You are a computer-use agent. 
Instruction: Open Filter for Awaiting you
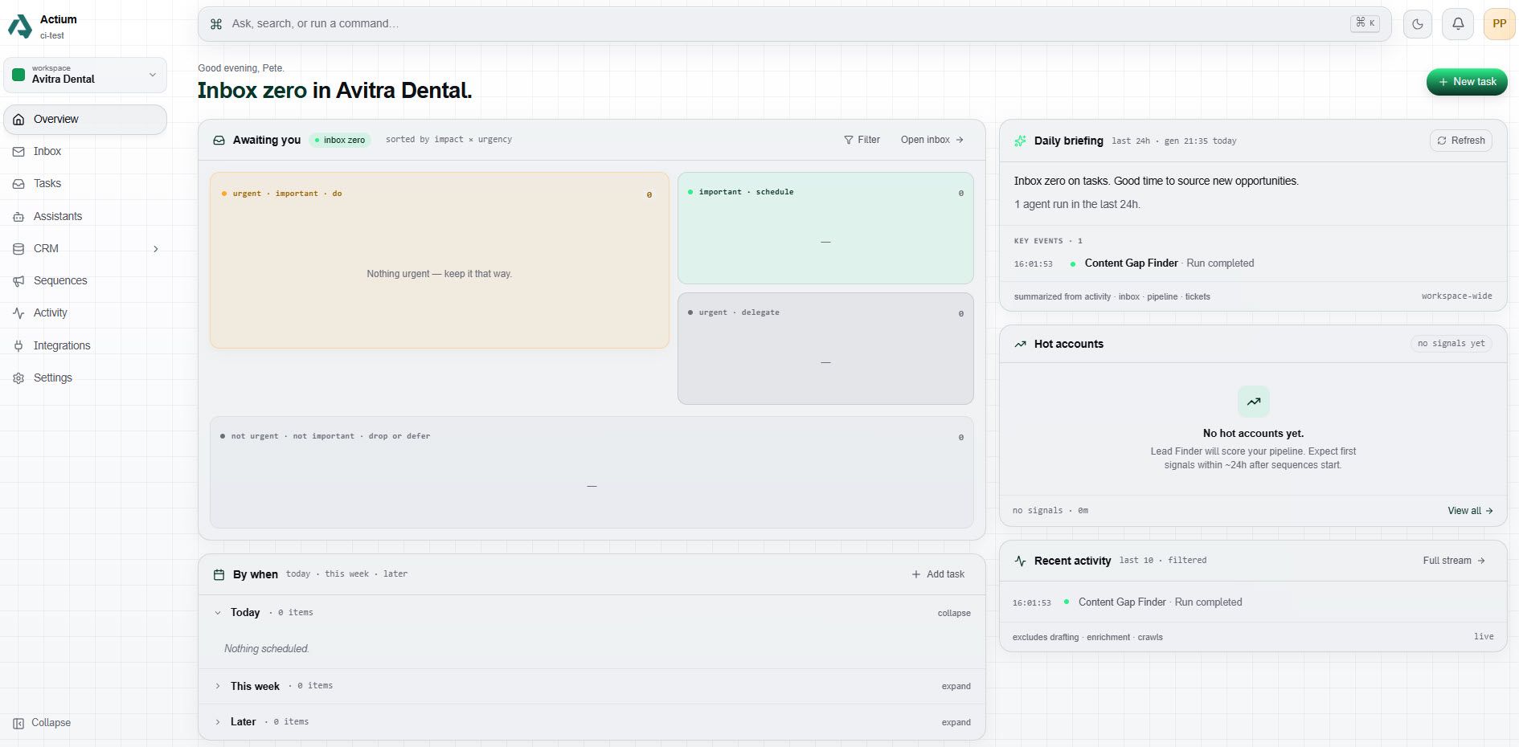pos(862,140)
